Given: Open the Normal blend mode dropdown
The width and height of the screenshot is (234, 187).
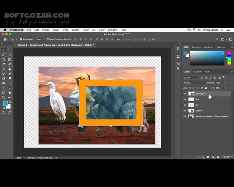Looking at the screenshot, I should click(195, 83).
